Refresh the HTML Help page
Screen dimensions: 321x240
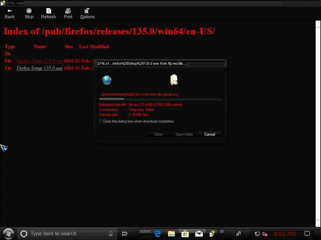(x=48, y=14)
